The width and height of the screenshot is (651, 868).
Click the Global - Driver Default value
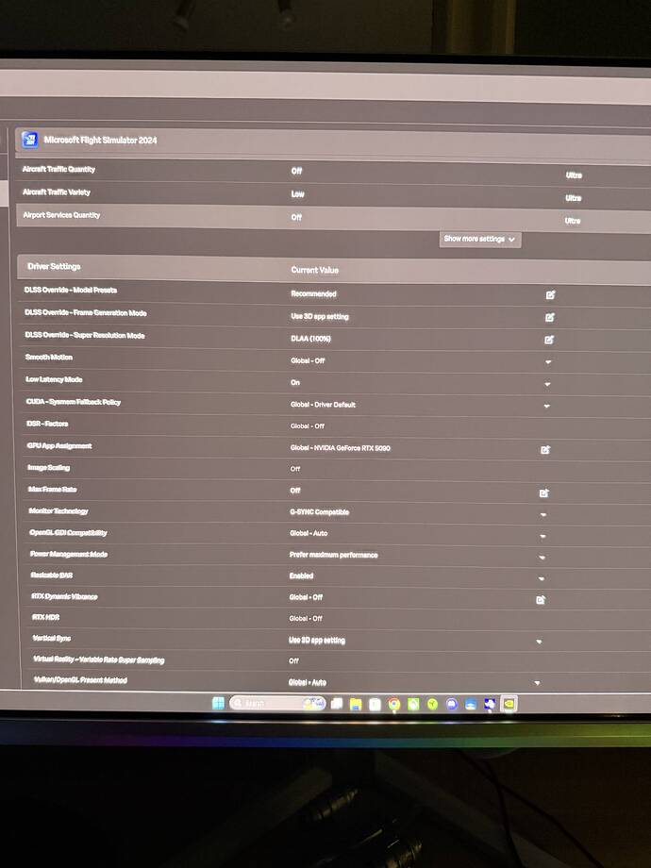323,404
